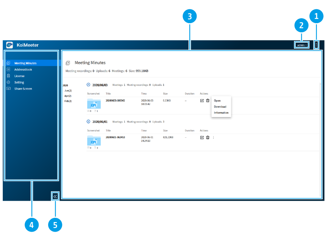327x241 pixels.
Task: Go to AddressBook in the sidebar
Action: (x=23, y=70)
